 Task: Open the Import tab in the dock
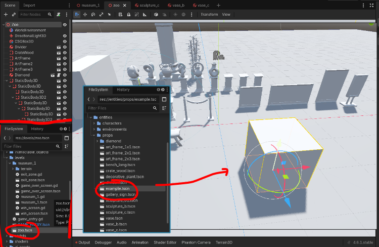(x=29, y=5)
